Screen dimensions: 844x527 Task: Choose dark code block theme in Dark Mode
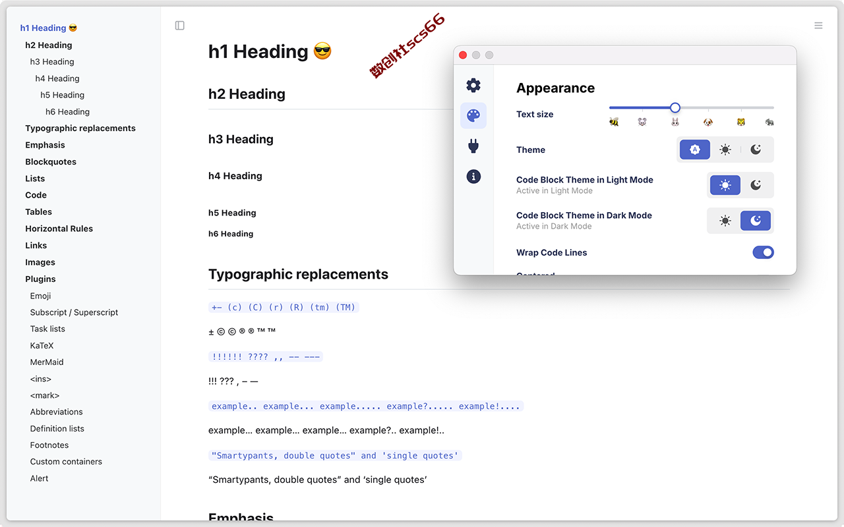[756, 221]
